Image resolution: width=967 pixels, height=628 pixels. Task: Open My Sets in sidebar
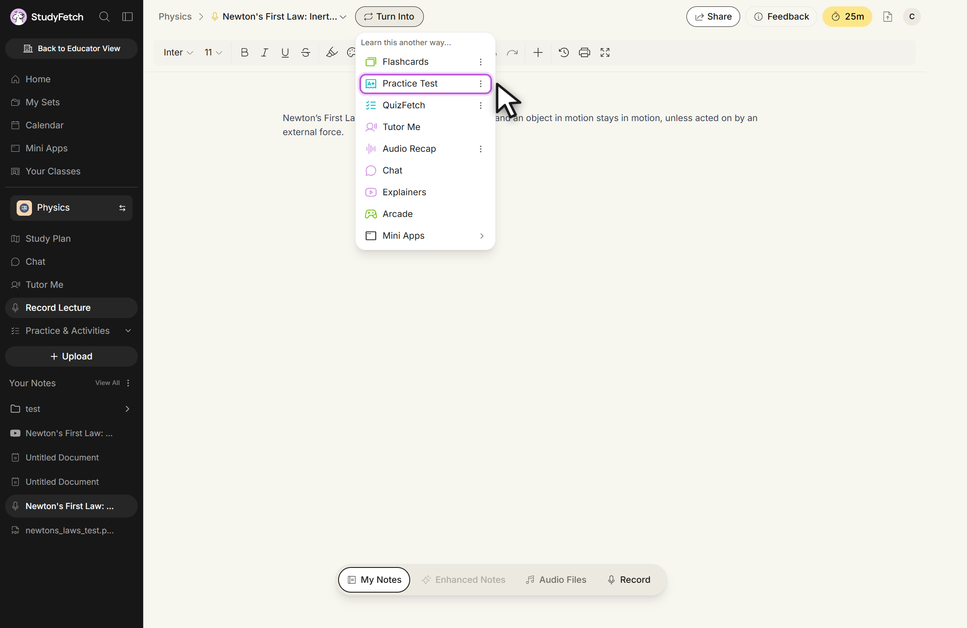(71, 102)
